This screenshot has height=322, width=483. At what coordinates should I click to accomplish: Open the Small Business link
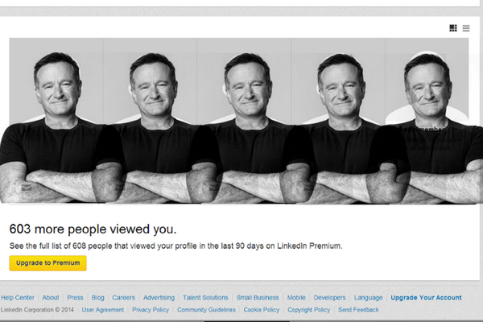pos(258,298)
